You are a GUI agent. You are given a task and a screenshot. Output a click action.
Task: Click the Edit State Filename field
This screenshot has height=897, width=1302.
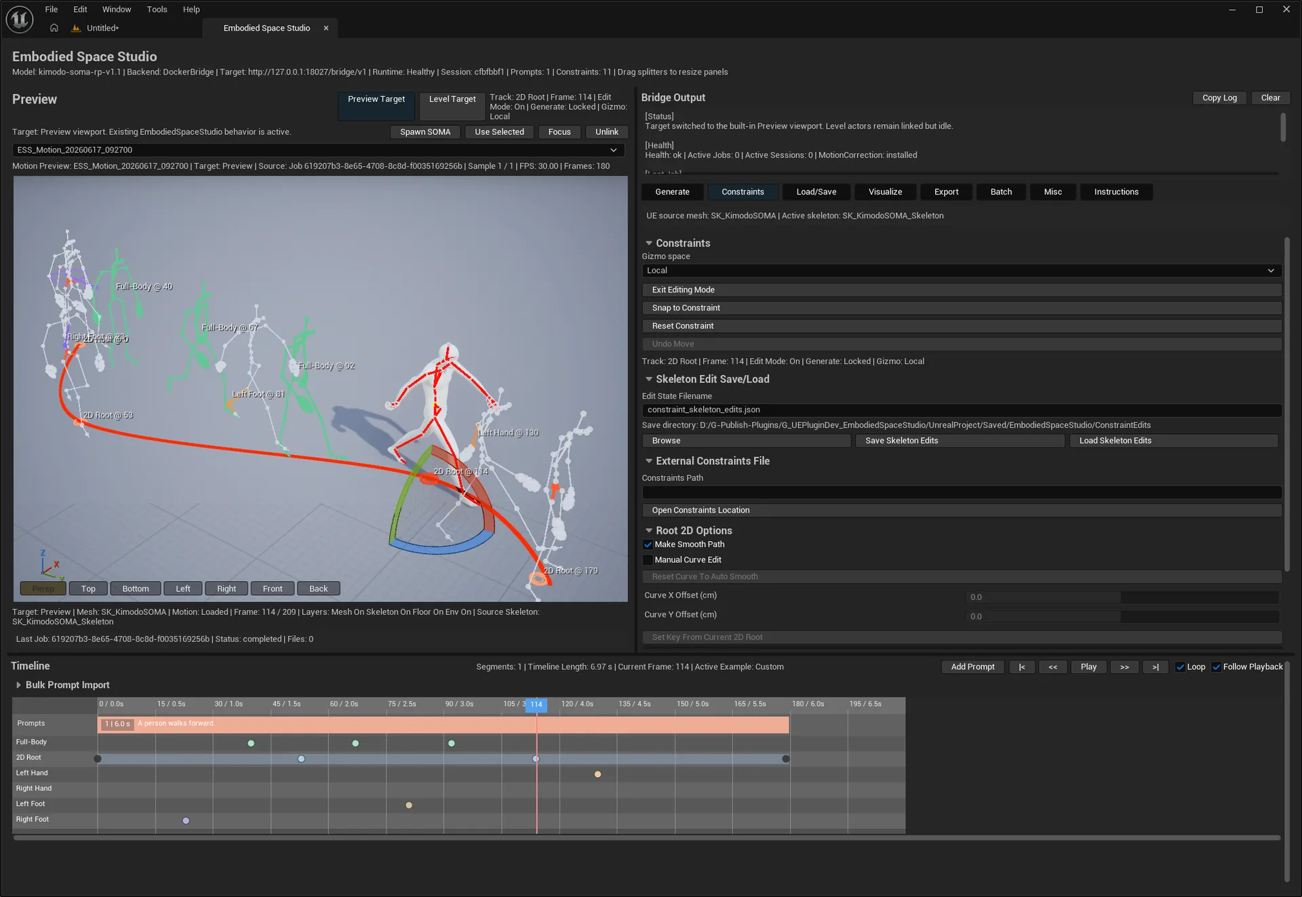(x=962, y=410)
